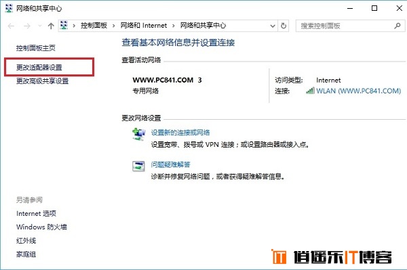Select 控制面板 in the breadcrumb path
Screen dimensions: 407x270
[94, 25]
